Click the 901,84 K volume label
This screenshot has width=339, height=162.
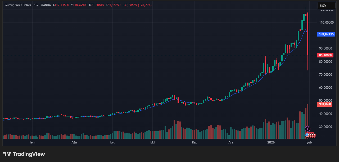[x=325, y=104]
